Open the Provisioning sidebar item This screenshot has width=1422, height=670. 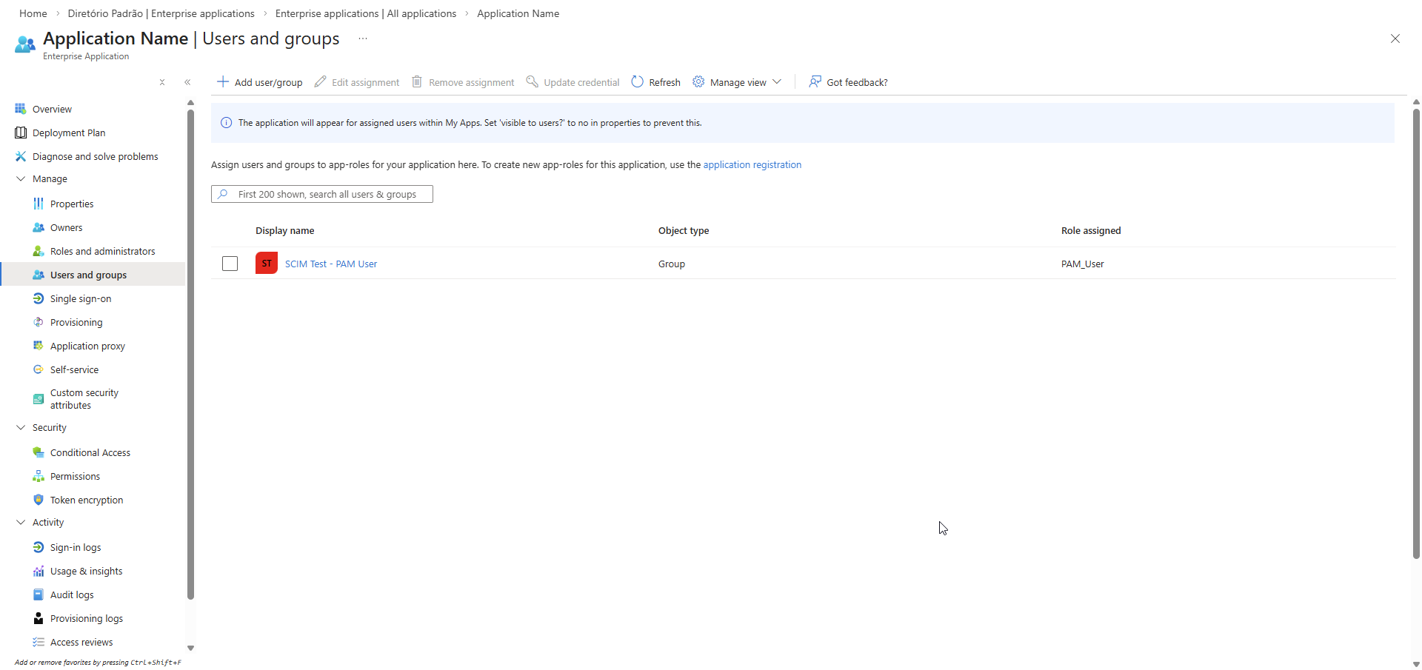(x=76, y=322)
